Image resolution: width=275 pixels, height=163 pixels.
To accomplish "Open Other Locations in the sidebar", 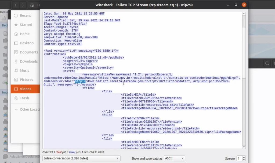I will [x=25, y=109].
